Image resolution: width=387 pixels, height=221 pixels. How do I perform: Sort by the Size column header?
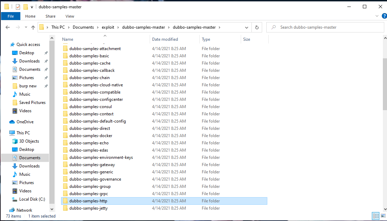coord(246,39)
